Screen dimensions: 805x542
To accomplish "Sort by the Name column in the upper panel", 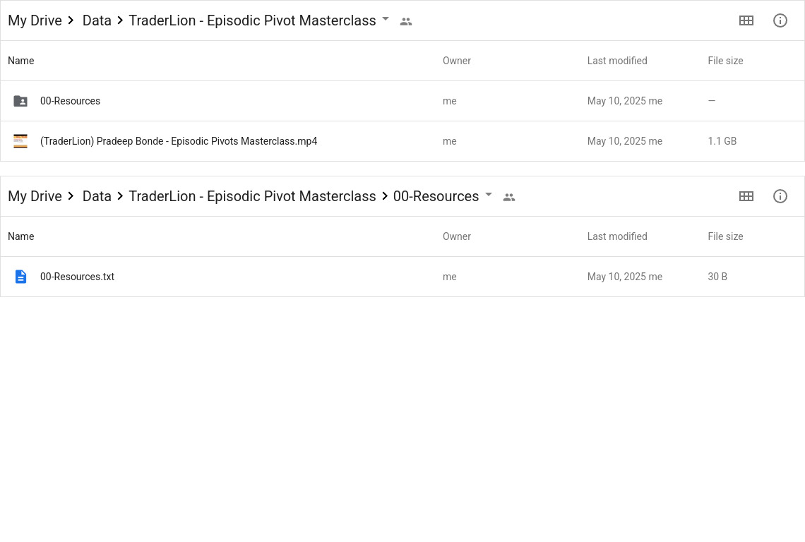I will 21,61.
